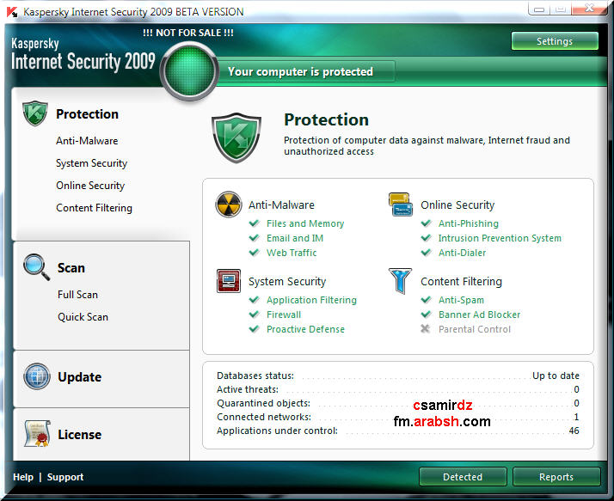Open the Firewall link
This screenshot has width=614, height=501.
284,315
